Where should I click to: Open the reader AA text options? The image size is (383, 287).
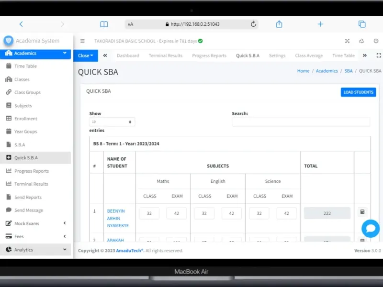coord(130,24)
